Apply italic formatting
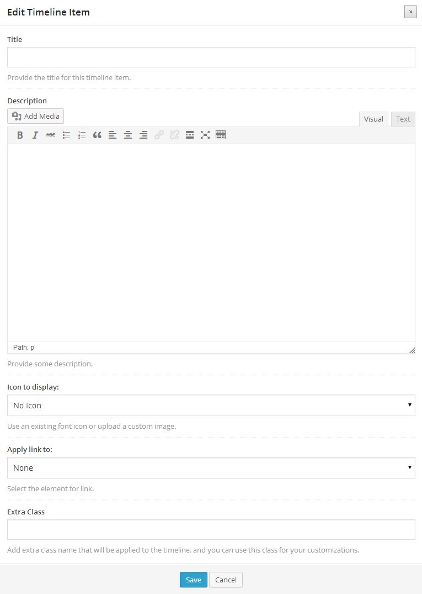Image resolution: width=422 pixels, height=594 pixels. tap(35, 135)
